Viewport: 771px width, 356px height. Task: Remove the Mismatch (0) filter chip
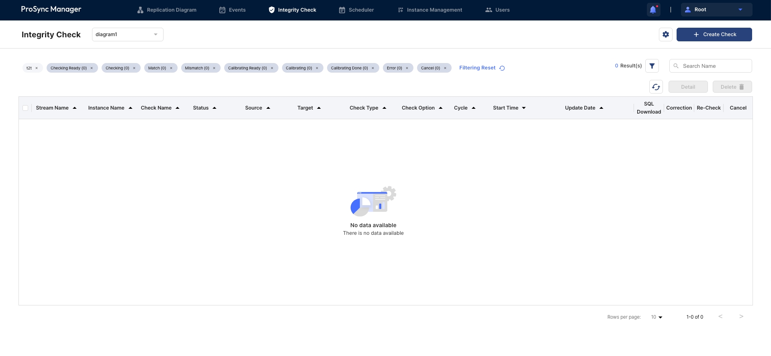(214, 68)
